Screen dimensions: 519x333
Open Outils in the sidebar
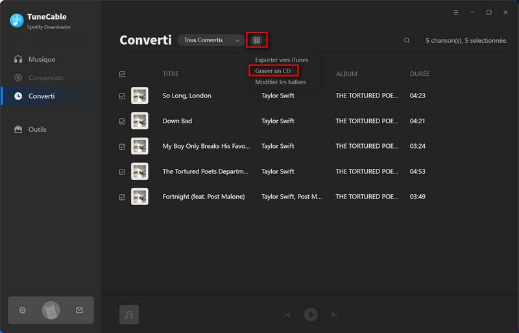(x=37, y=129)
